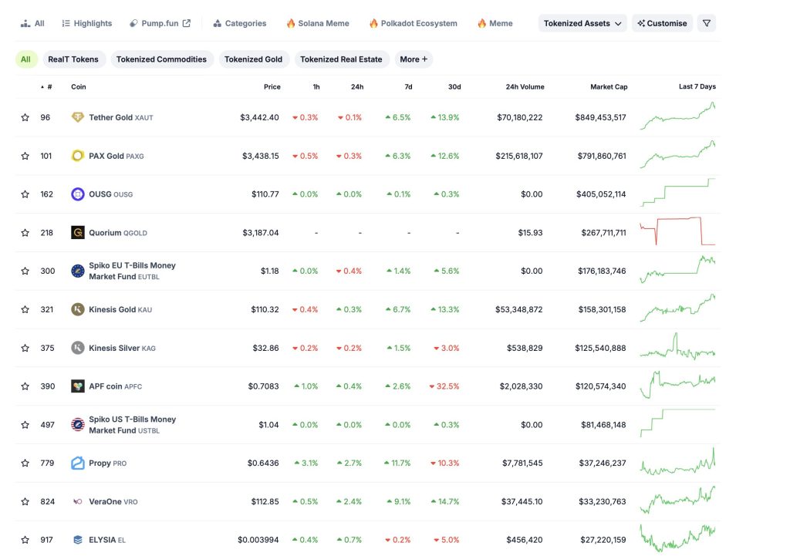Click the APF coin logo

click(78, 386)
